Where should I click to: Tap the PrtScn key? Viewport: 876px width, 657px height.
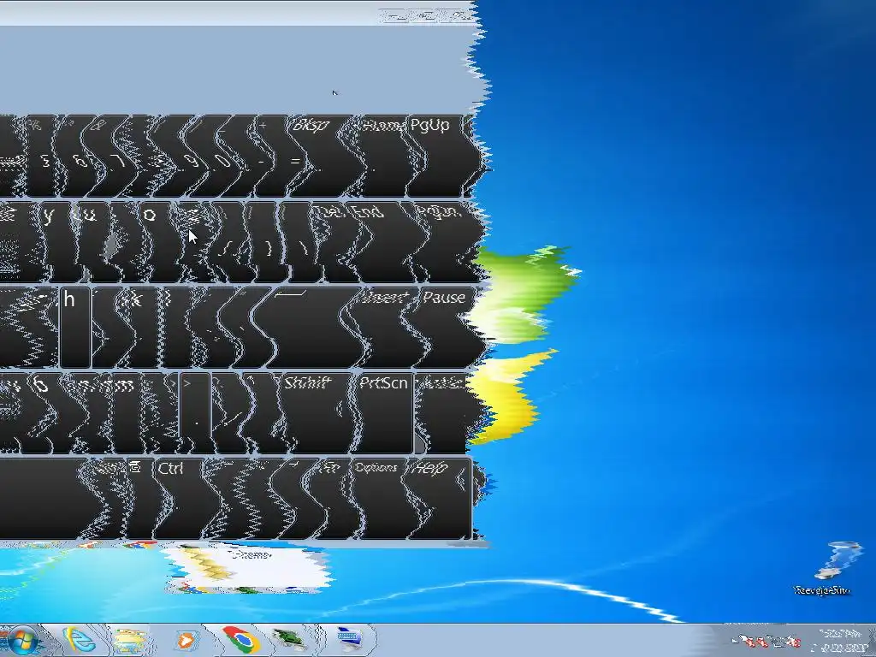[384, 413]
